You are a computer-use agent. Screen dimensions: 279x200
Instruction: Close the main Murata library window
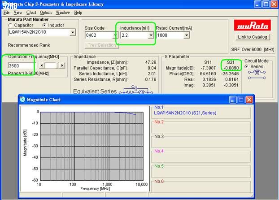click(274, 4)
